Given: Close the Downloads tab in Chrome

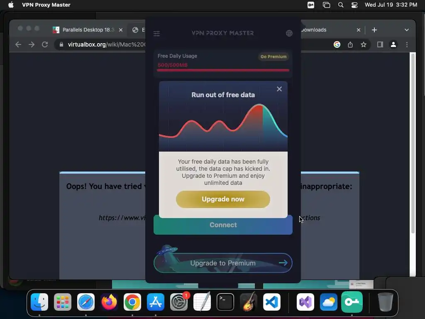Looking at the screenshot, I should pyautogui.click(x=359, y=30).
